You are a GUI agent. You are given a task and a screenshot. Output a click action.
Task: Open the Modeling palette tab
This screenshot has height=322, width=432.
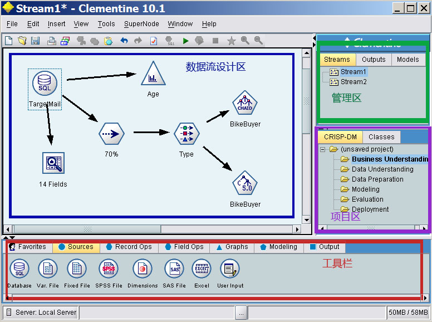click(x=279, y=247)
